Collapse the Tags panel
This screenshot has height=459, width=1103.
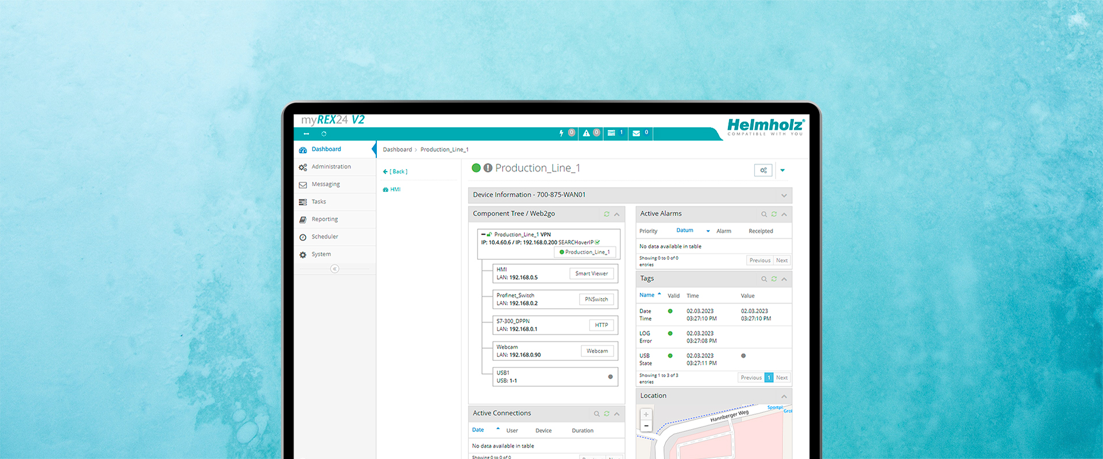pyautogui.click(x=784, y=279)
